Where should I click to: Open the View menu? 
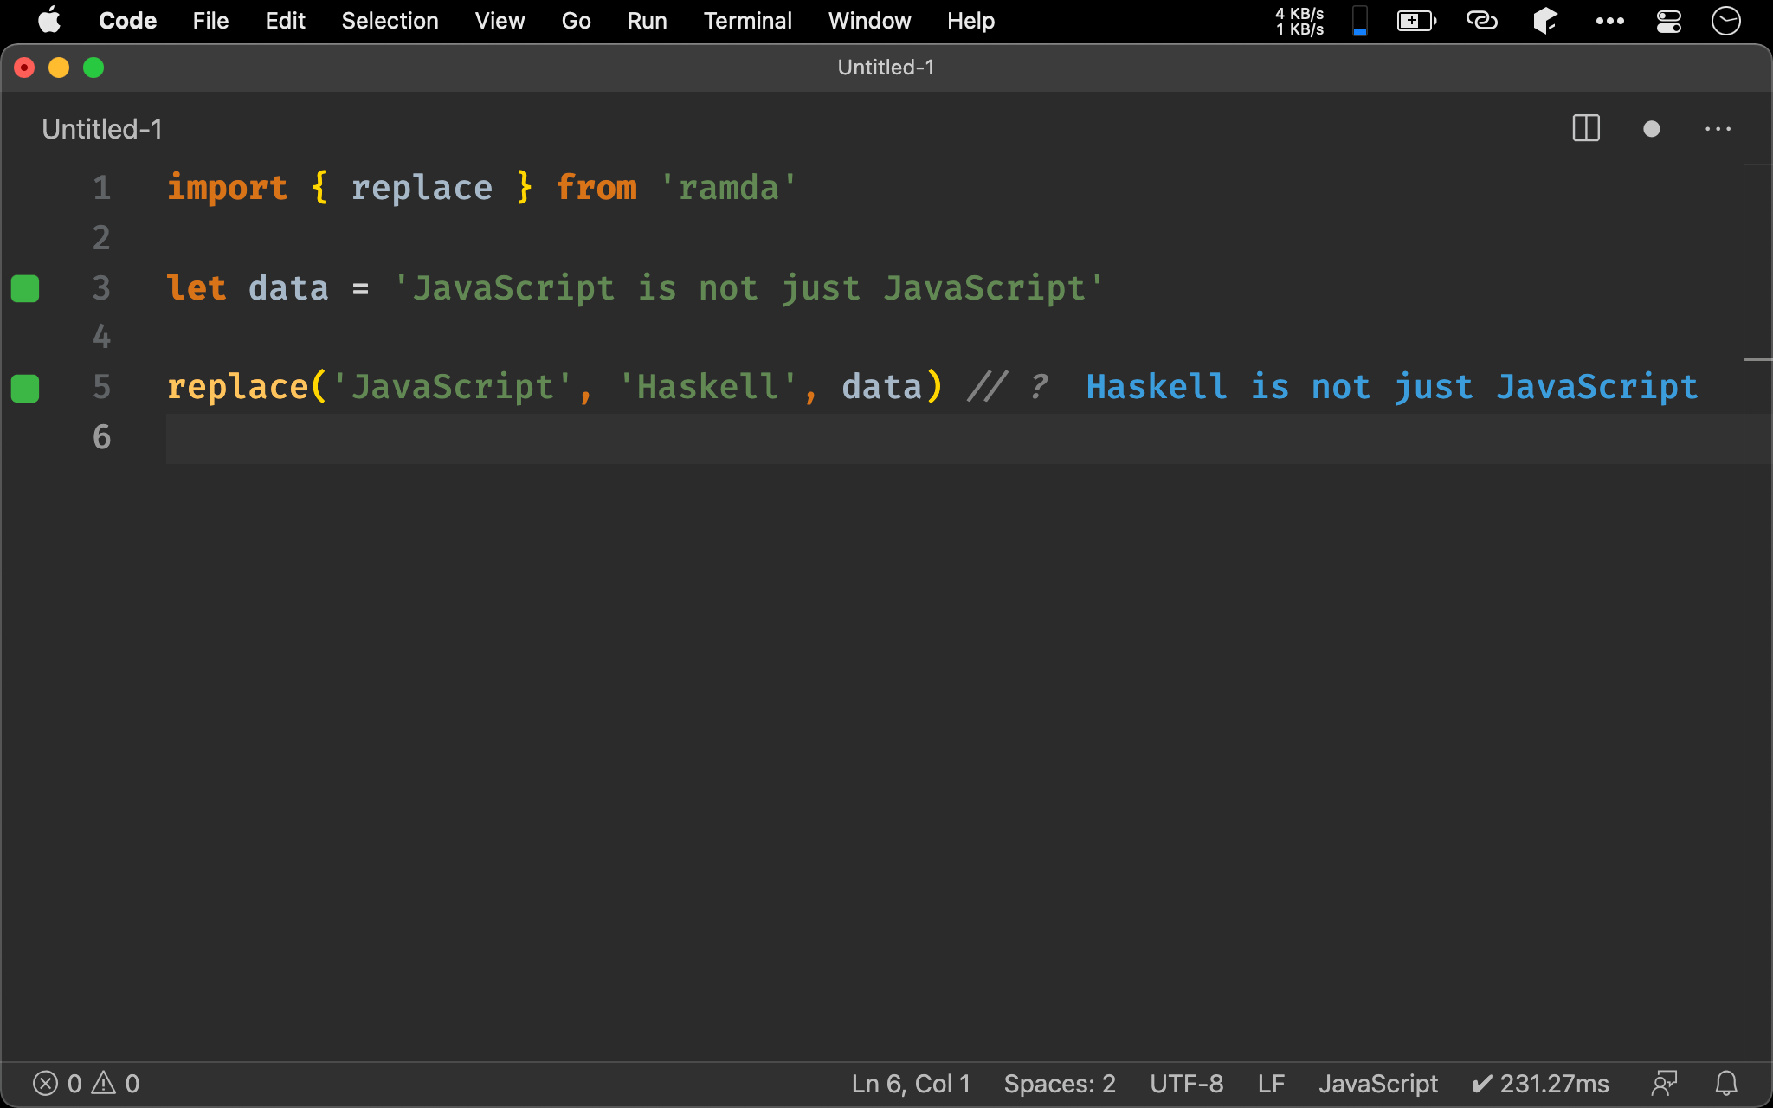[500, 21]
